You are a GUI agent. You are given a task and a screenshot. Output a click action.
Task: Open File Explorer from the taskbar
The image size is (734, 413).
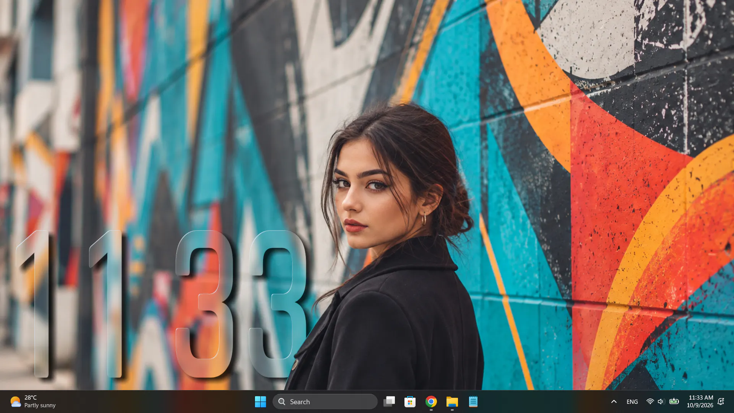[x=452, y=402]
